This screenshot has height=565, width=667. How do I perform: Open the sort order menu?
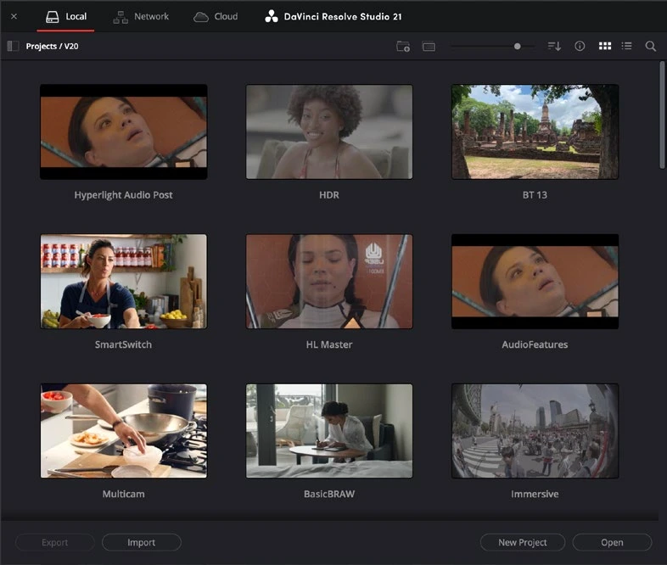click(554, 46)
